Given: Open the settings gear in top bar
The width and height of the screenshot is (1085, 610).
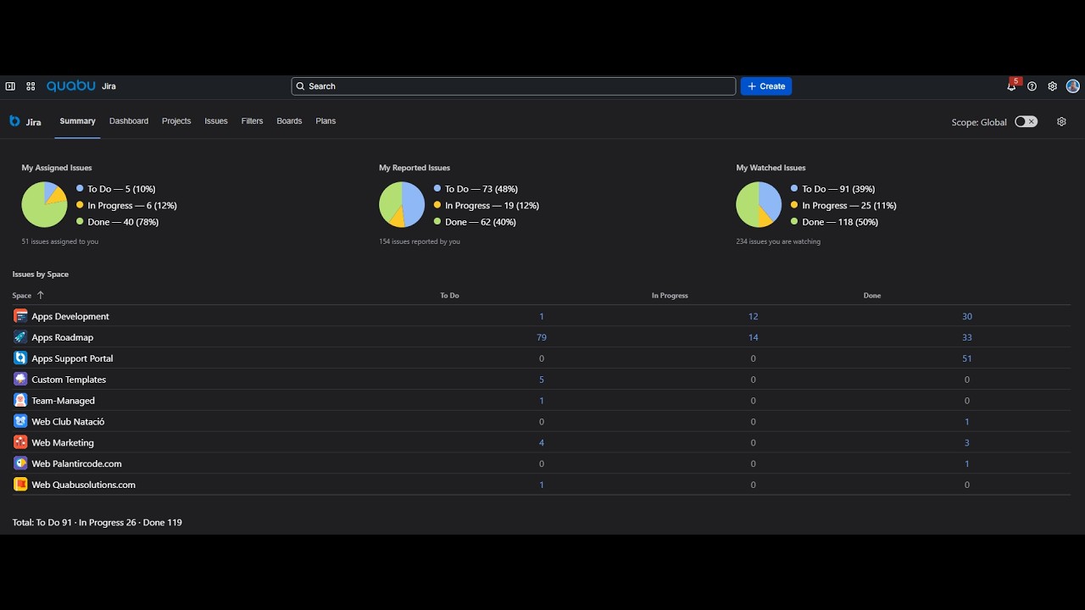Looking at the screenshot, I should tap(1052, 86).
